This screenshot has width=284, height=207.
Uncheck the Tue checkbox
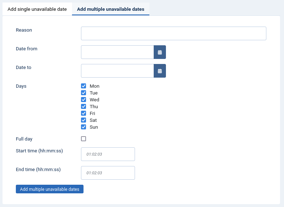coord(84,93)
